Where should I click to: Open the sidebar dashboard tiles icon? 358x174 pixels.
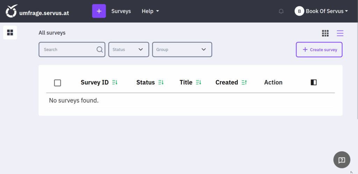pos(10,32)
